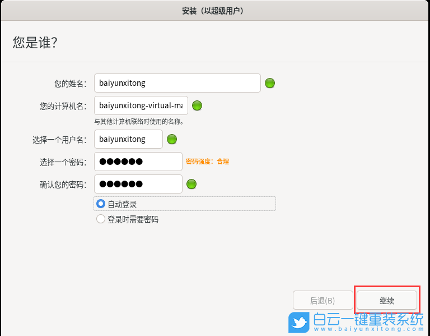Click green valid indicator beside name field
This screenshot has width=430, height=336.
coord(270,83)
